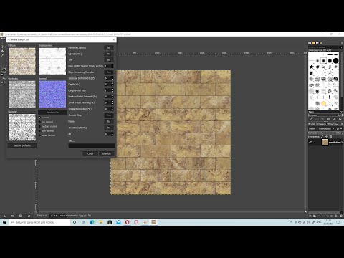The image size is (344, 258).
Task: Open Task View from the taskbar
Action: 83,222
